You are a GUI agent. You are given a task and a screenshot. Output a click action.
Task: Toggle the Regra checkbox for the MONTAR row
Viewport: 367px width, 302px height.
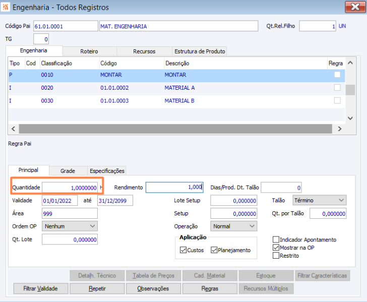pos(337,75)
